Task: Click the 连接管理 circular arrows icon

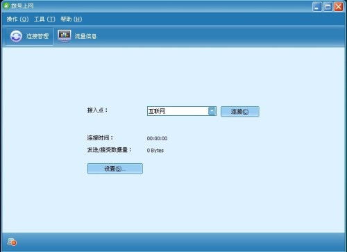Action: pyautogui.click(x=16, y=36)
